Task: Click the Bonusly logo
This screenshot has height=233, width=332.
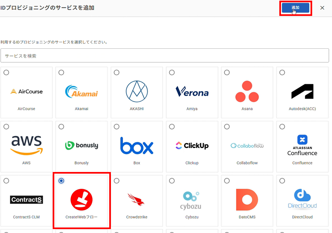Action: point(82,146)
